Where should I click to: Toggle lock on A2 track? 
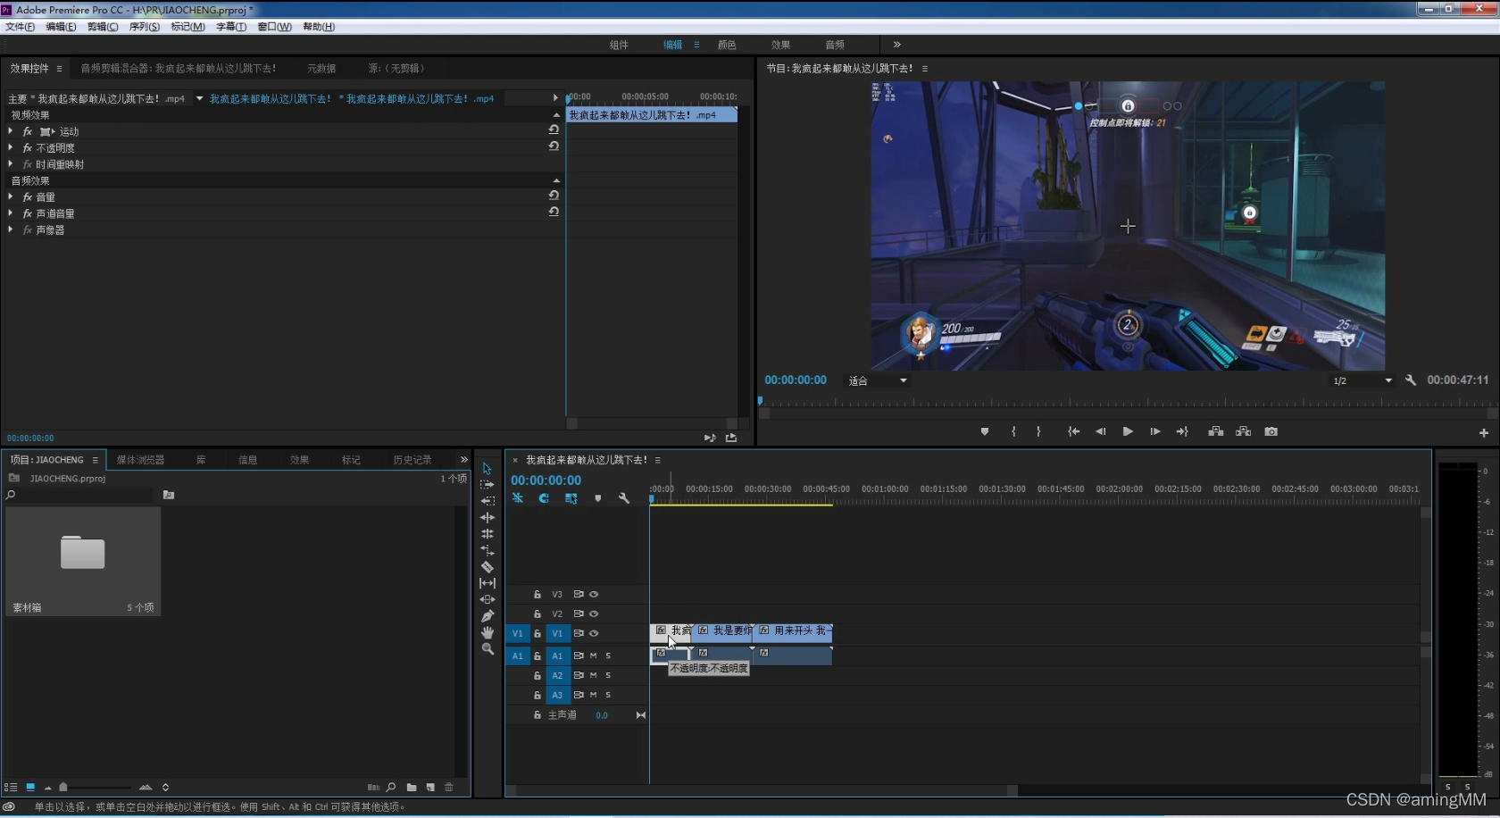[x=537, y=675]
